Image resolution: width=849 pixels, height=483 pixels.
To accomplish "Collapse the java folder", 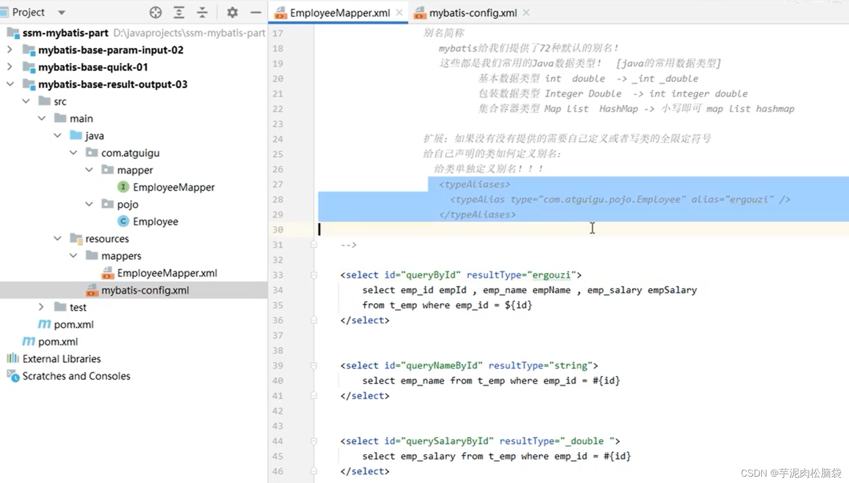I will pos(57,136).
